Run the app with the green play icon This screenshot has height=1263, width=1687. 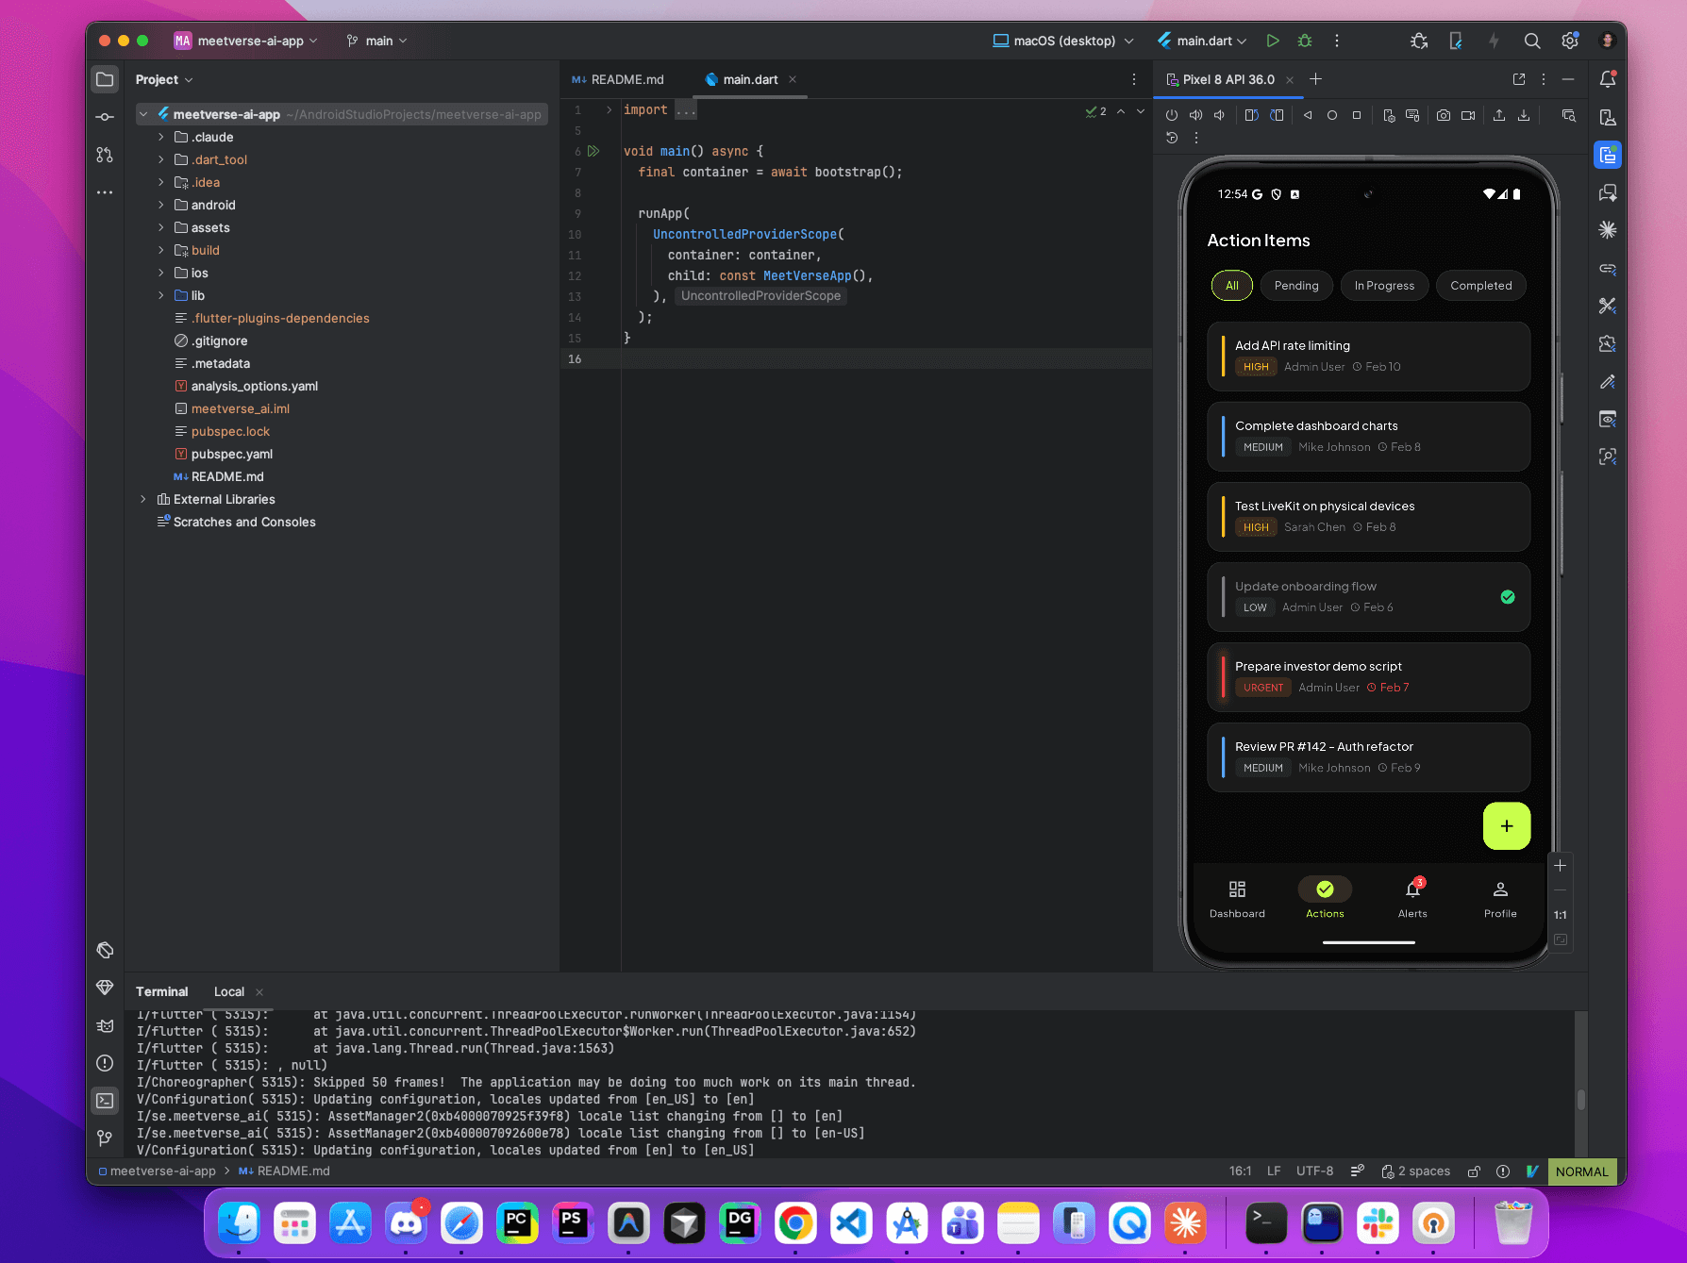(x=1272, y=41)
